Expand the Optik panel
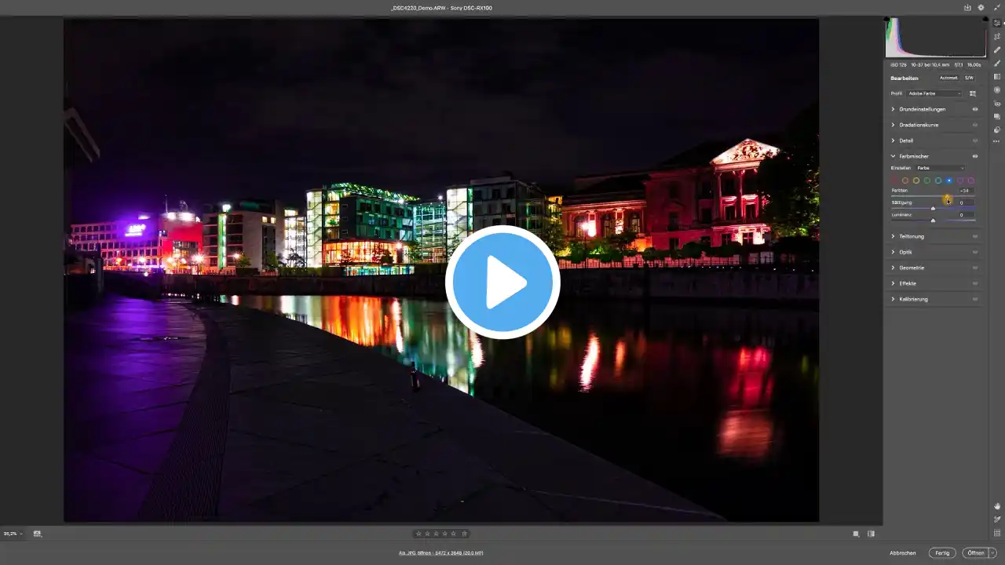 [x=894, y=252]
